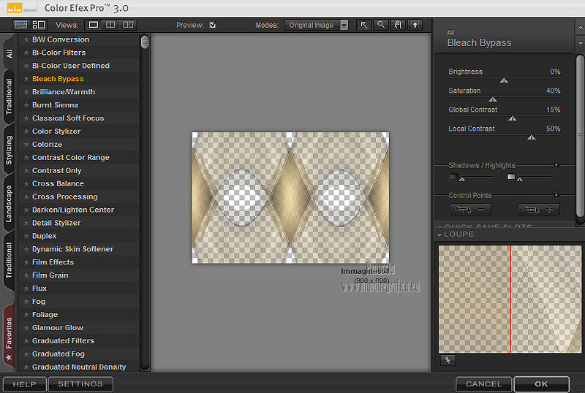The height and width of the screenshot is (393, 585).
Task: Switch to split preview view
Action: pyautogui.click(x=111, y=25)
